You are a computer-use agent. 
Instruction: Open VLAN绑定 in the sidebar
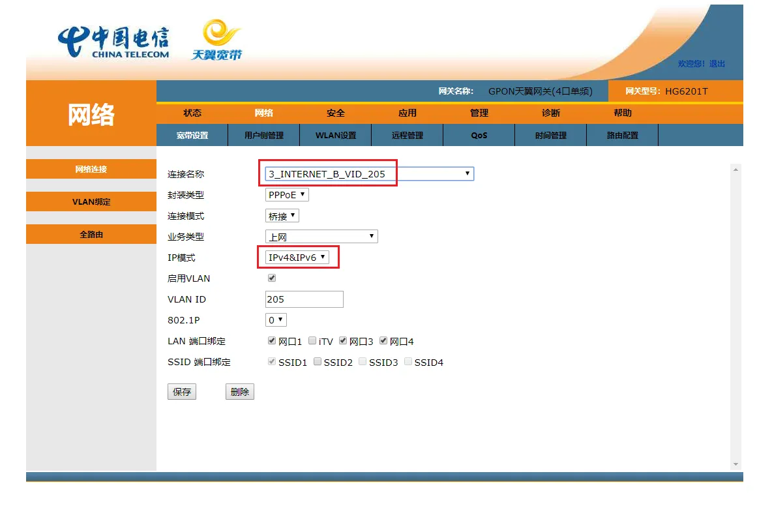click(x=91, y=201)
